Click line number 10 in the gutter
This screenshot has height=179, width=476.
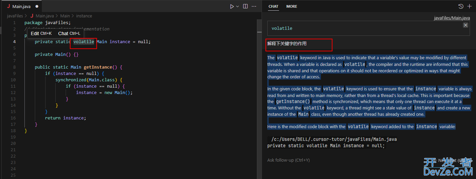pyautogui.click(x=13, y=80)
